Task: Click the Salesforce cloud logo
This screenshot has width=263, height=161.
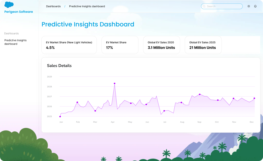Action: [x=9, y=5]
